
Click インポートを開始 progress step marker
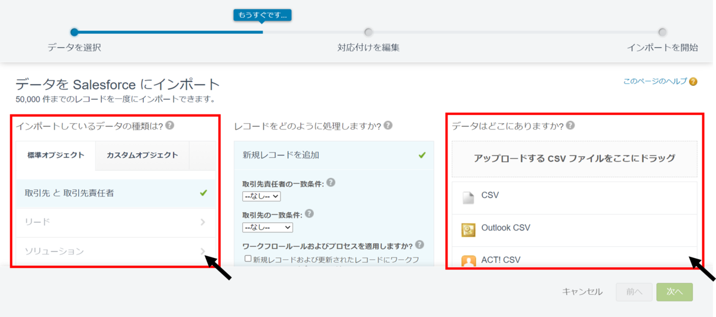click(662, 32)
